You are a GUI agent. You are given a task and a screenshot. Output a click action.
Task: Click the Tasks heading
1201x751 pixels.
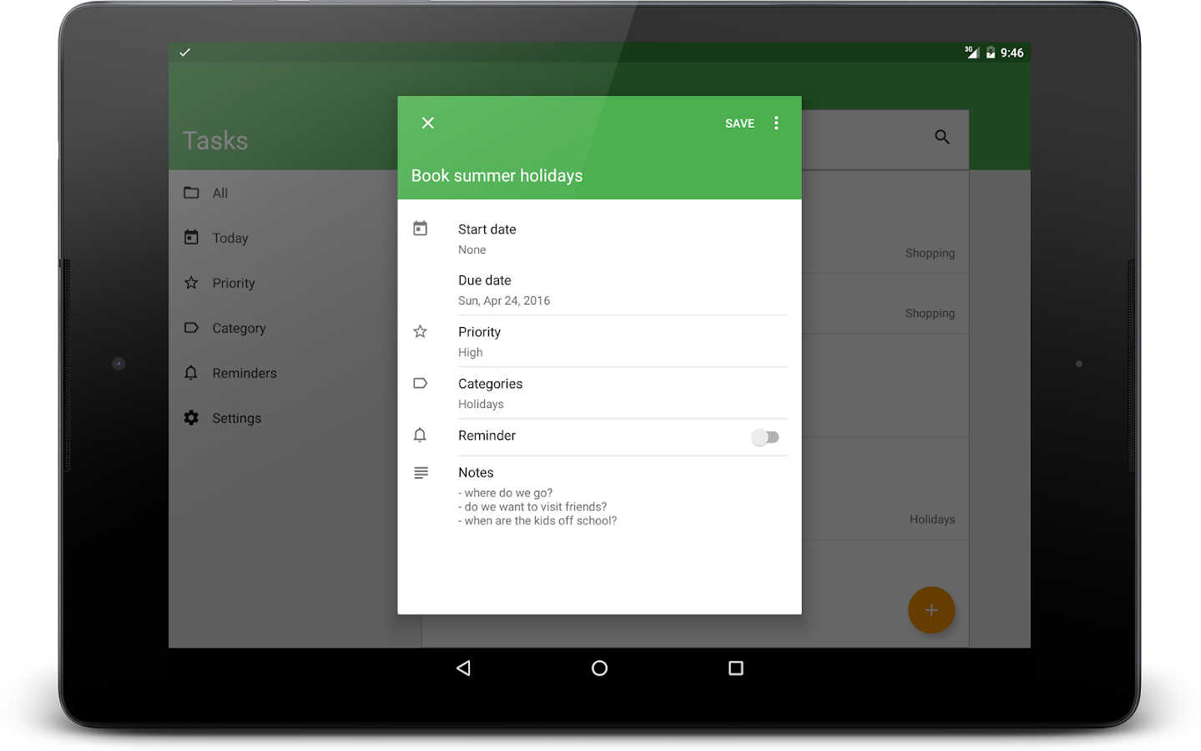pyautogui.click(x=215, y=140)
